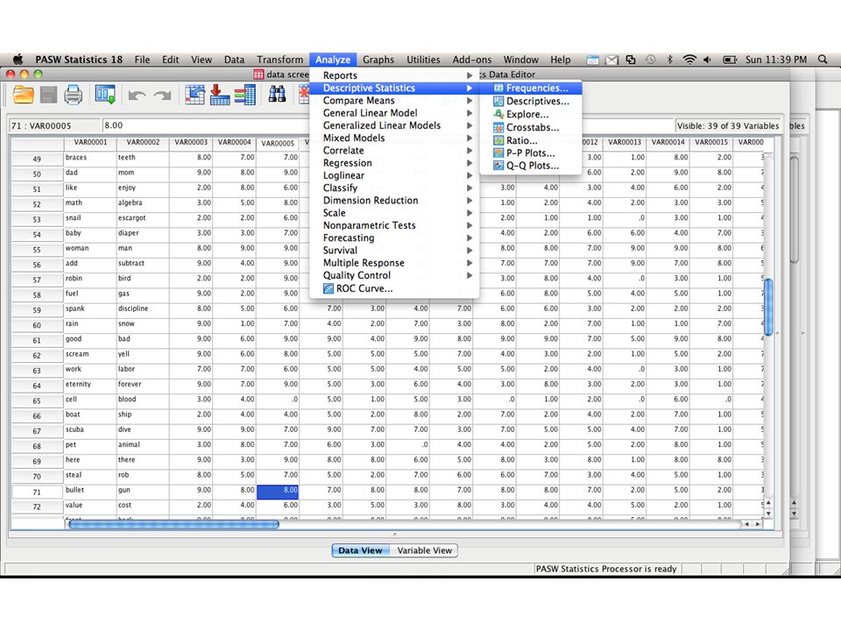Open the Apple menu
Screen dimensions: 841x631
click(18, 60)
